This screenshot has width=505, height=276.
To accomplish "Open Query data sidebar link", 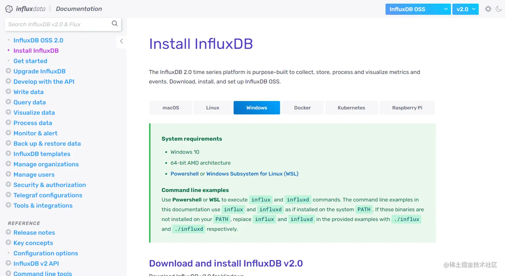I will point(30,102).
